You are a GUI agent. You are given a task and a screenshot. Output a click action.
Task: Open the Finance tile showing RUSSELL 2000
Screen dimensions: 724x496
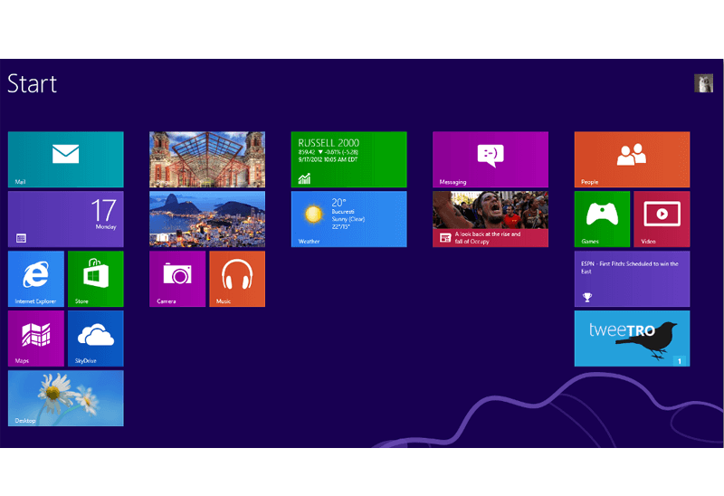tap(349, 159)
